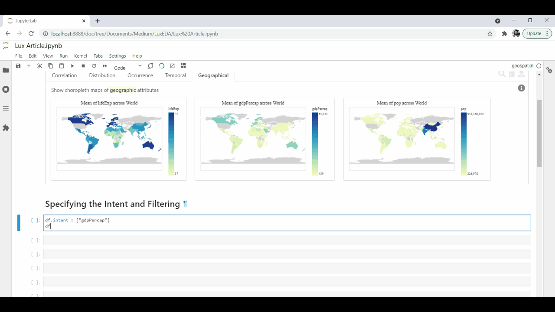This screenshot has width=555, height=312.
Task: Click the heading anchor pilcrow link
Action: (185, 204)
